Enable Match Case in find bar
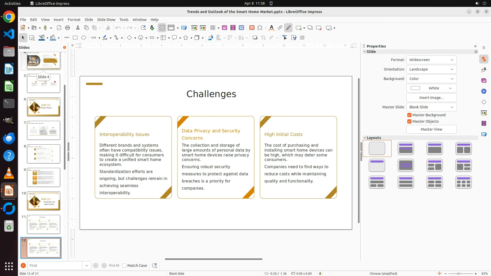Viewport: 491px width, 276px height. 125,266
